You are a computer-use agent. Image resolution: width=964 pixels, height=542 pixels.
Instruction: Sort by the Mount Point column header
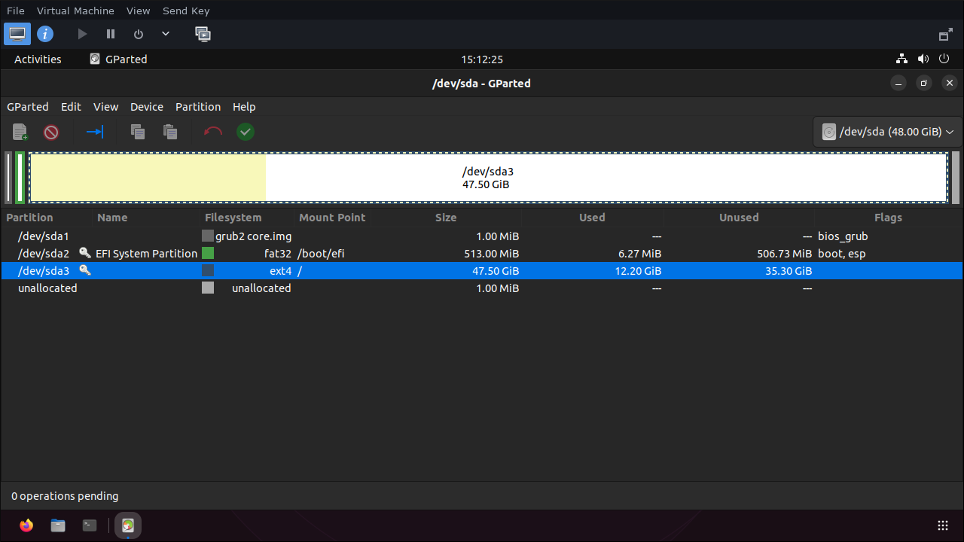coord(333,218)
